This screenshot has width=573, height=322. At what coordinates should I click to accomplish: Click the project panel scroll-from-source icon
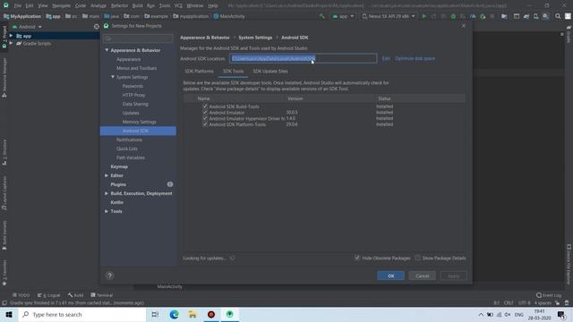tap(97, 27)
